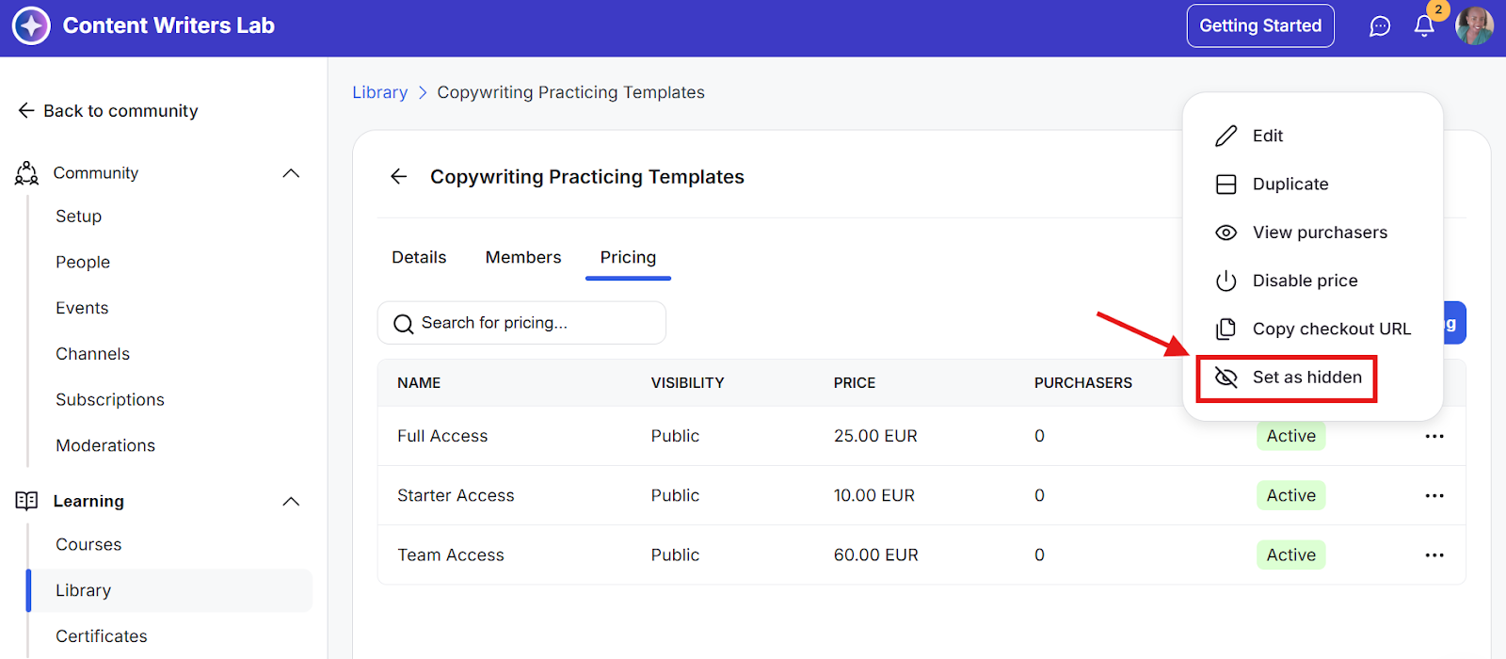Choose Disable price from the menu

click(x=1304, y=281)
